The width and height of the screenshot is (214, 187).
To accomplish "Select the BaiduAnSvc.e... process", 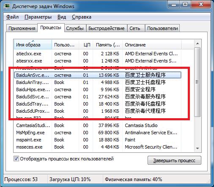I will 98,75.
